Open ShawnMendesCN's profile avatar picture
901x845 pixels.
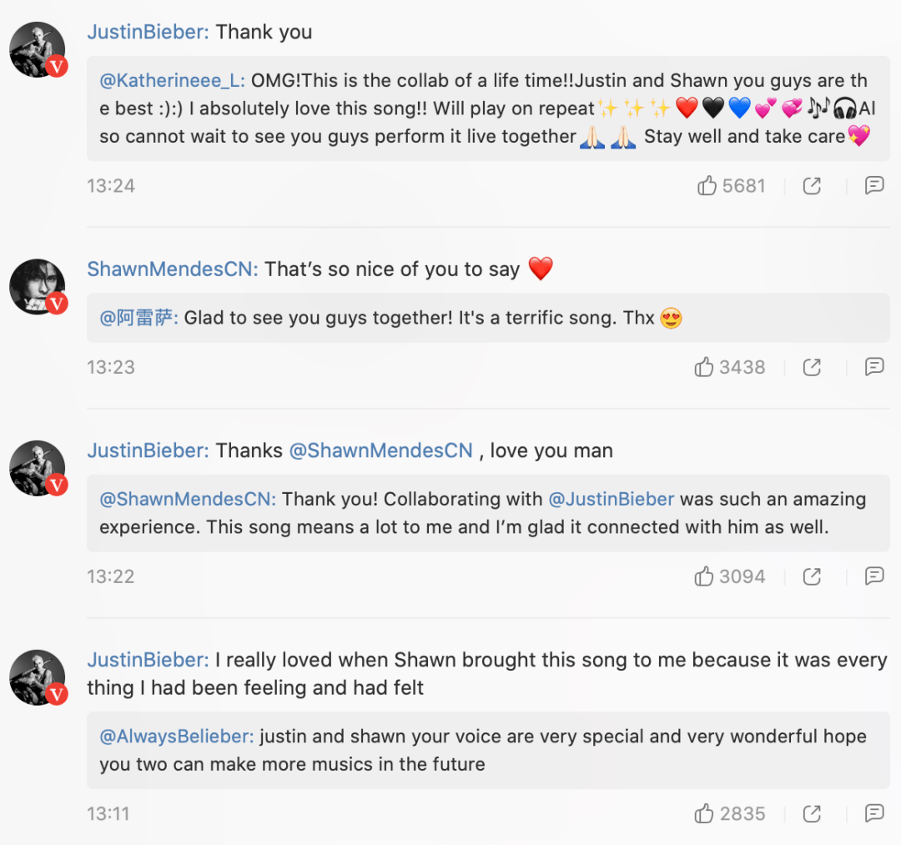pos(38,287)
